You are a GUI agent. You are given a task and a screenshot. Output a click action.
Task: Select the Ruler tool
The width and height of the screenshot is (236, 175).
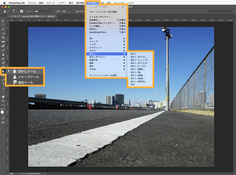(x=3, y=42)
